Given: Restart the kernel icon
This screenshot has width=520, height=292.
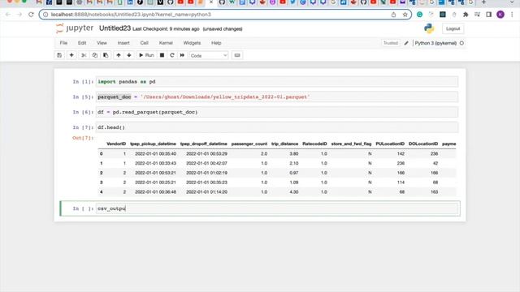Looking at the screenshot, I should 171,55.
